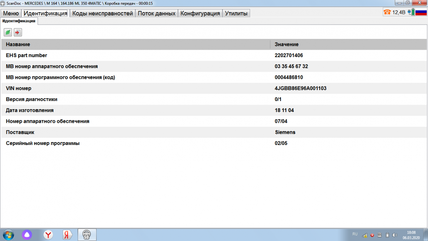Select the EHS part number row
Image resolution: width=428 pixels, height=241 pixels.
click(x=214, y=55)
